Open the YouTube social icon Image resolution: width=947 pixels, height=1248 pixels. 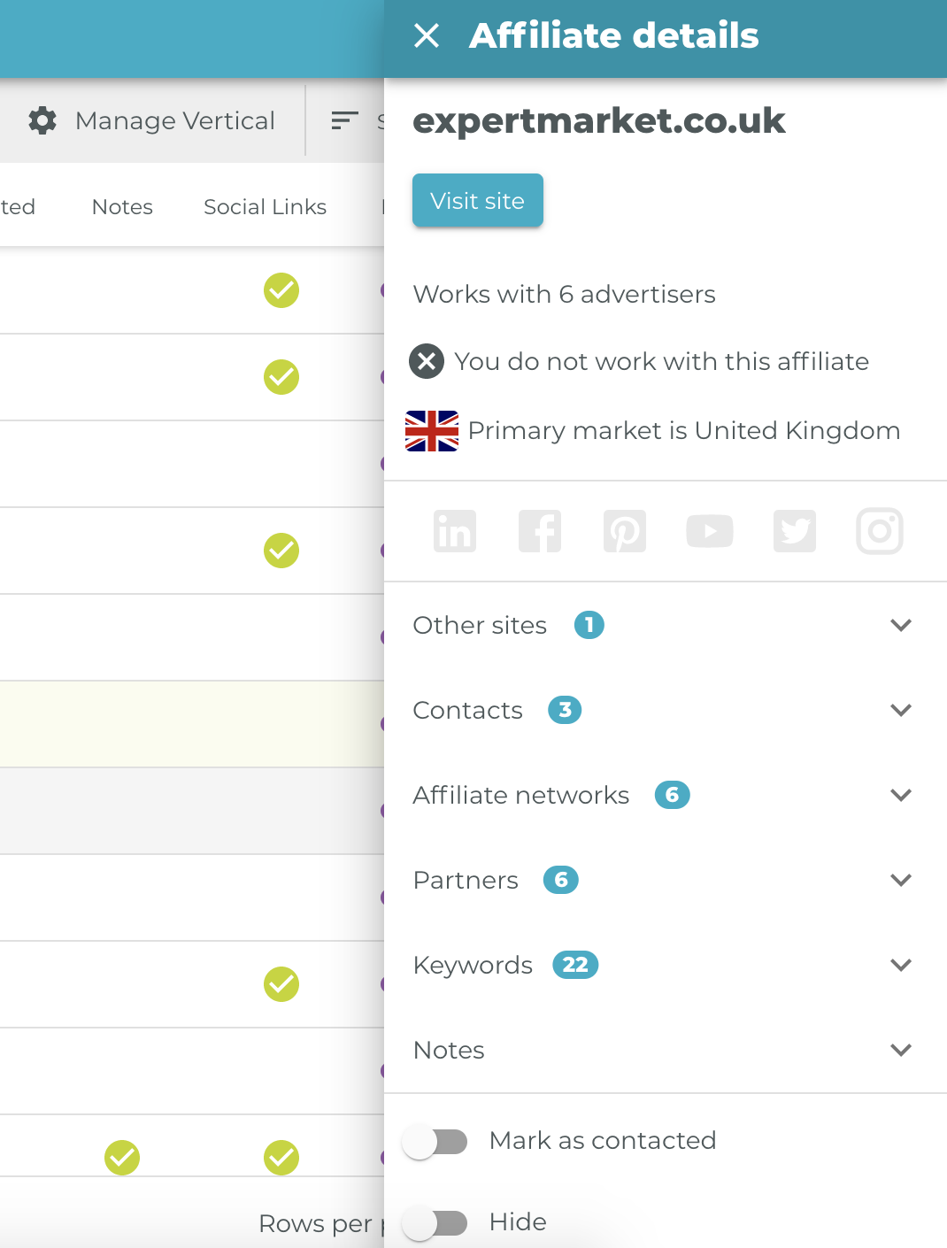[710, 531]
